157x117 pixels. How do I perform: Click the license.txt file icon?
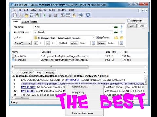pos(13,60)
